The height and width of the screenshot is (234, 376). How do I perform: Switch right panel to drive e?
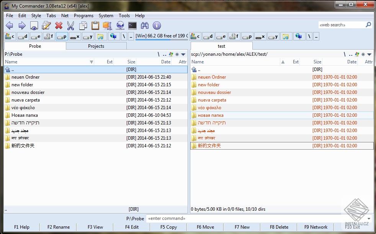click(221, 37)
